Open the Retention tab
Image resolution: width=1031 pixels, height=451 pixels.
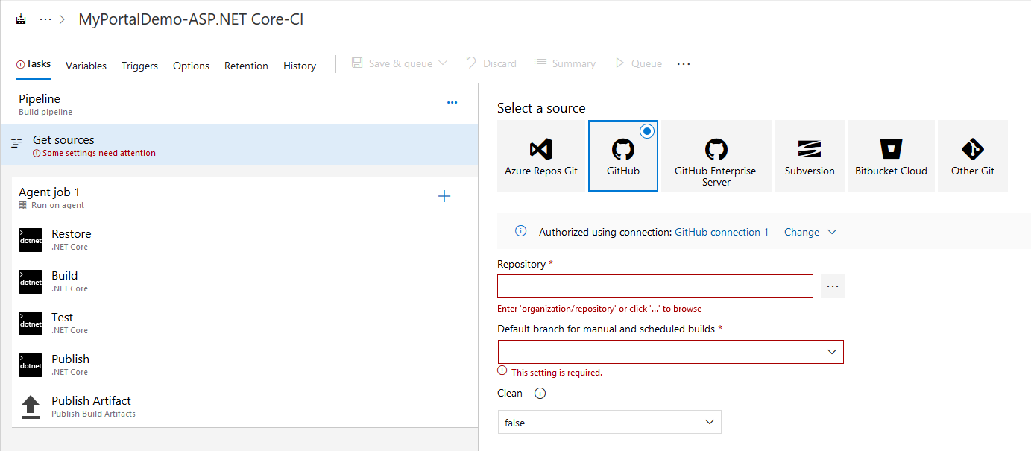pos(246,66)
